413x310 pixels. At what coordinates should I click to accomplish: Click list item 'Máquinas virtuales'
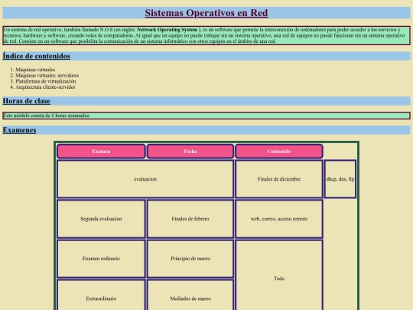[35, 70]
